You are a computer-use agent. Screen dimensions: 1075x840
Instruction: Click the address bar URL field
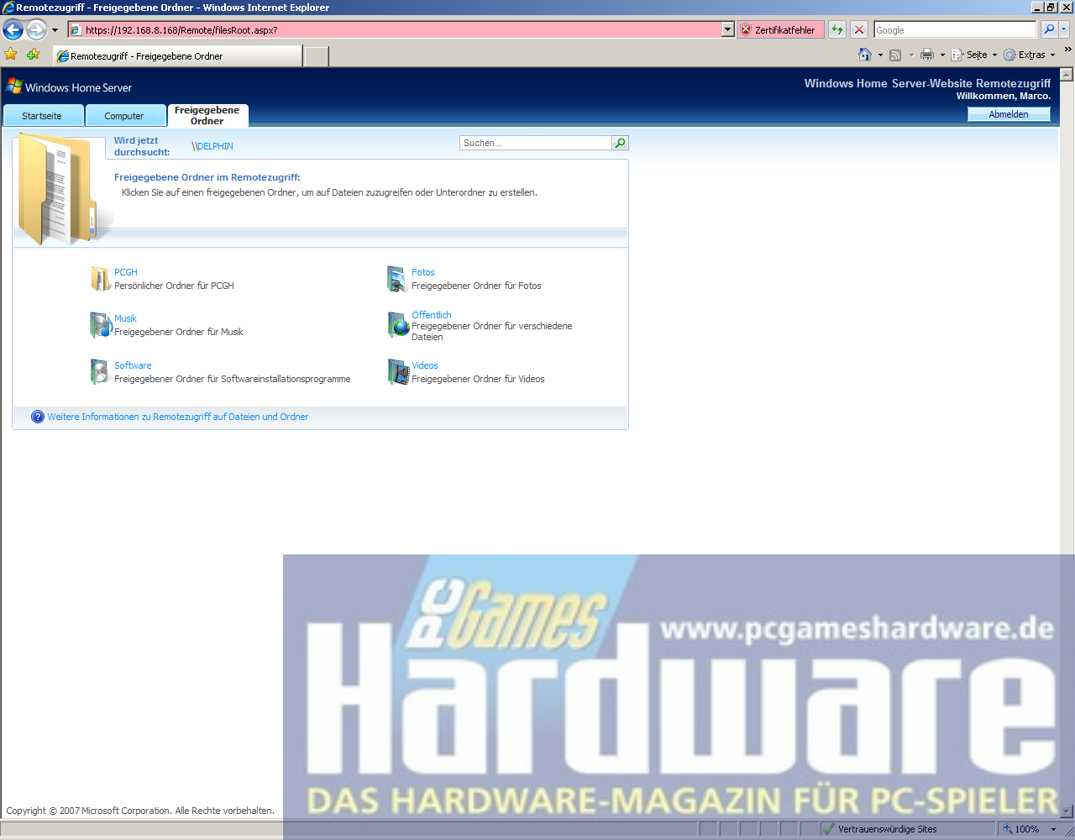pyautogui.click(x=394, y=30)
